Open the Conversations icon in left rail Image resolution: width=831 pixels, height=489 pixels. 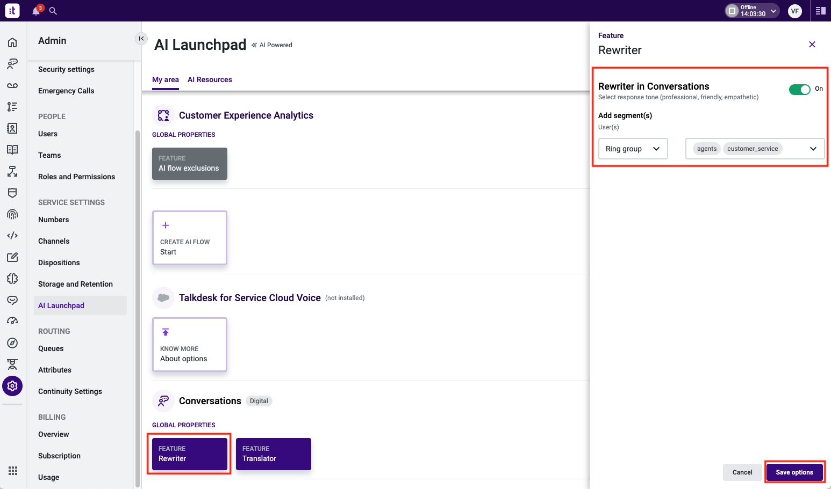[x=12, y=64]
